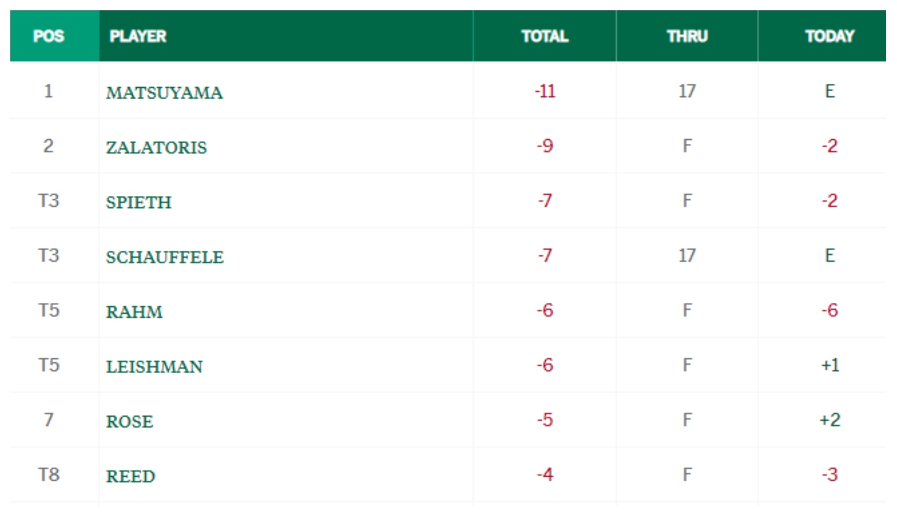Click Reed's today score -3
The image size is (897, 517).
tap(829, 475)
